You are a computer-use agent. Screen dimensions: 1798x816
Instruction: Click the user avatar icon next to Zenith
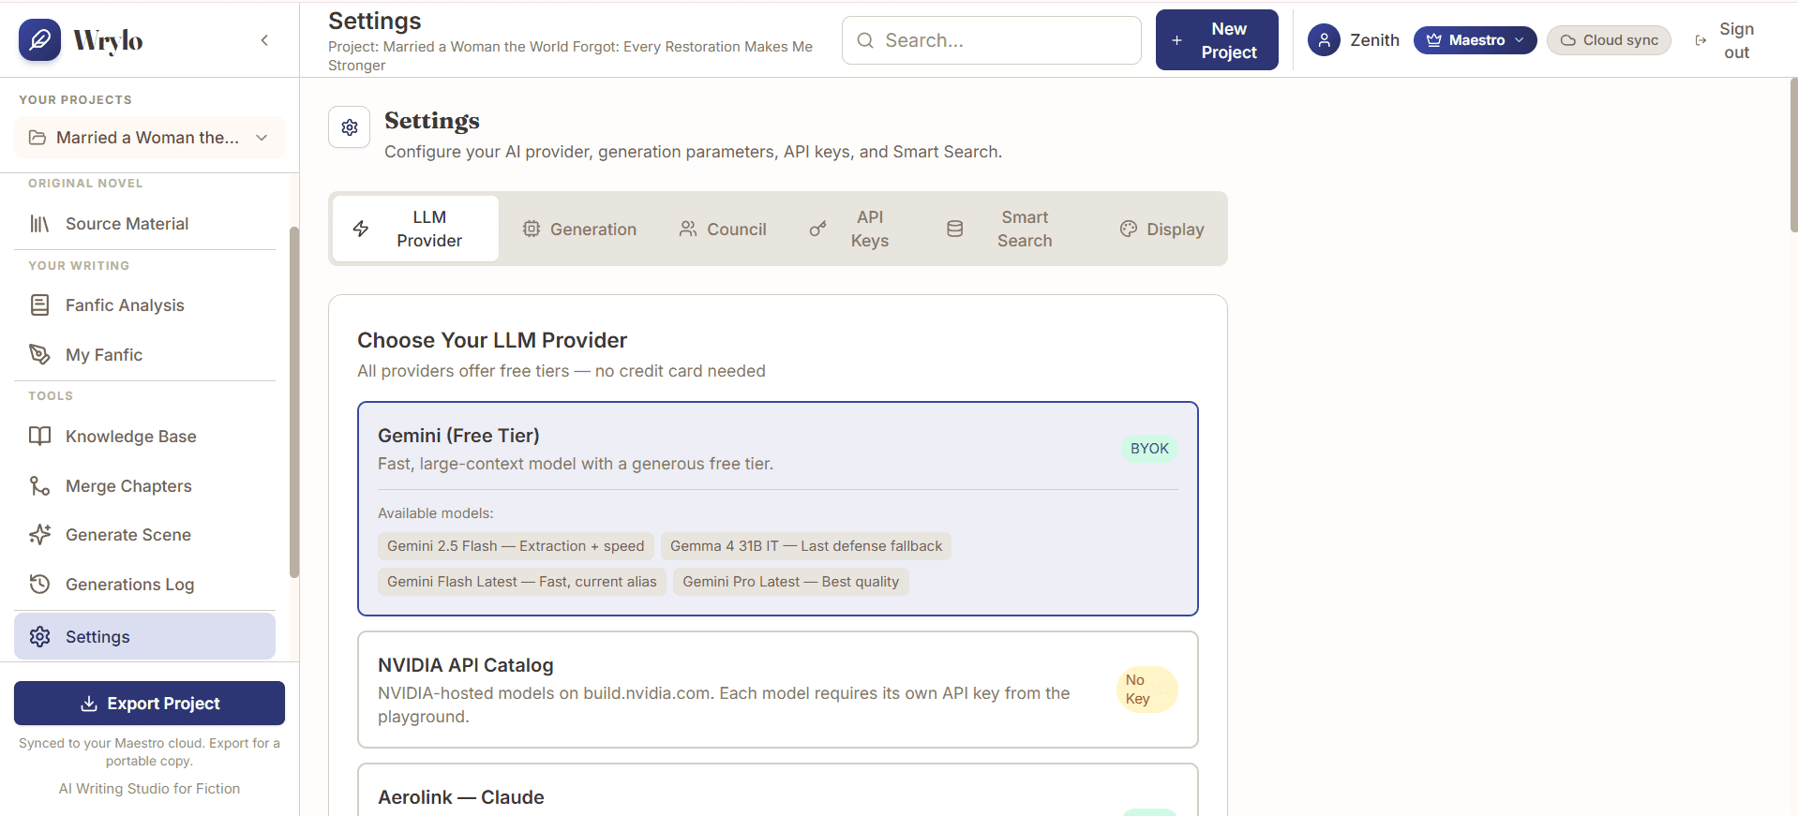[1324, 40]
